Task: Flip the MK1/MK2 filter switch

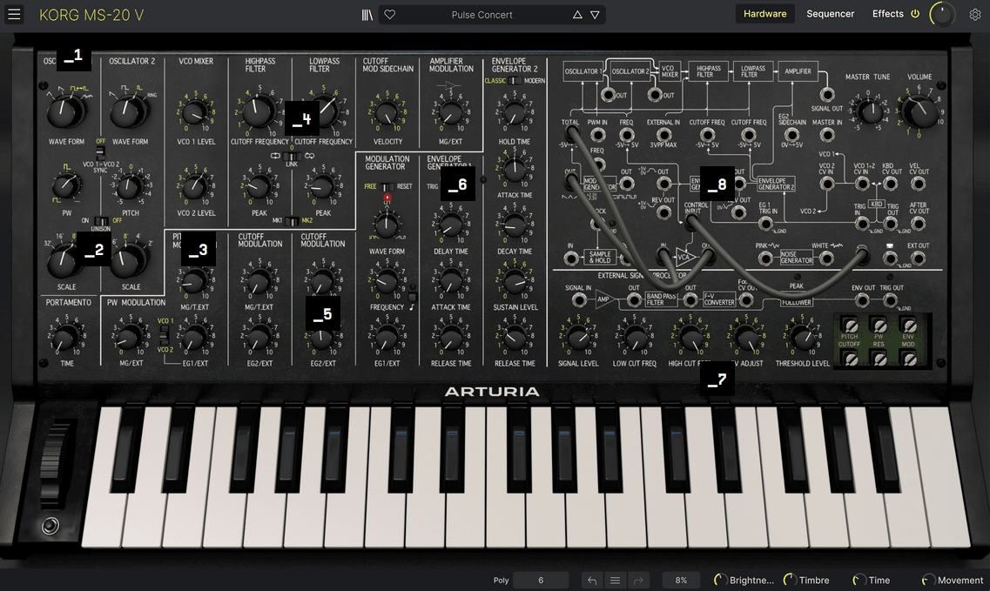Action: coord(291,221)
